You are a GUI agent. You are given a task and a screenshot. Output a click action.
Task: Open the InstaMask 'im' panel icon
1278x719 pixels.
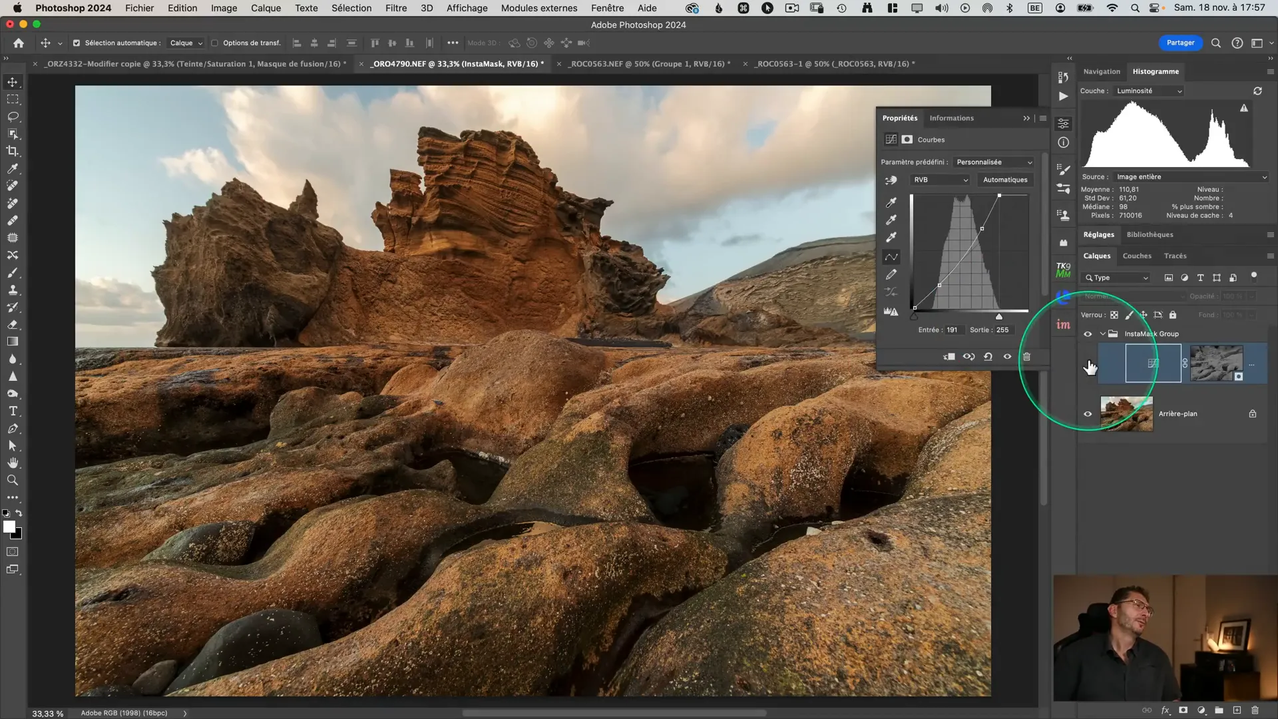coord(1064,324)
